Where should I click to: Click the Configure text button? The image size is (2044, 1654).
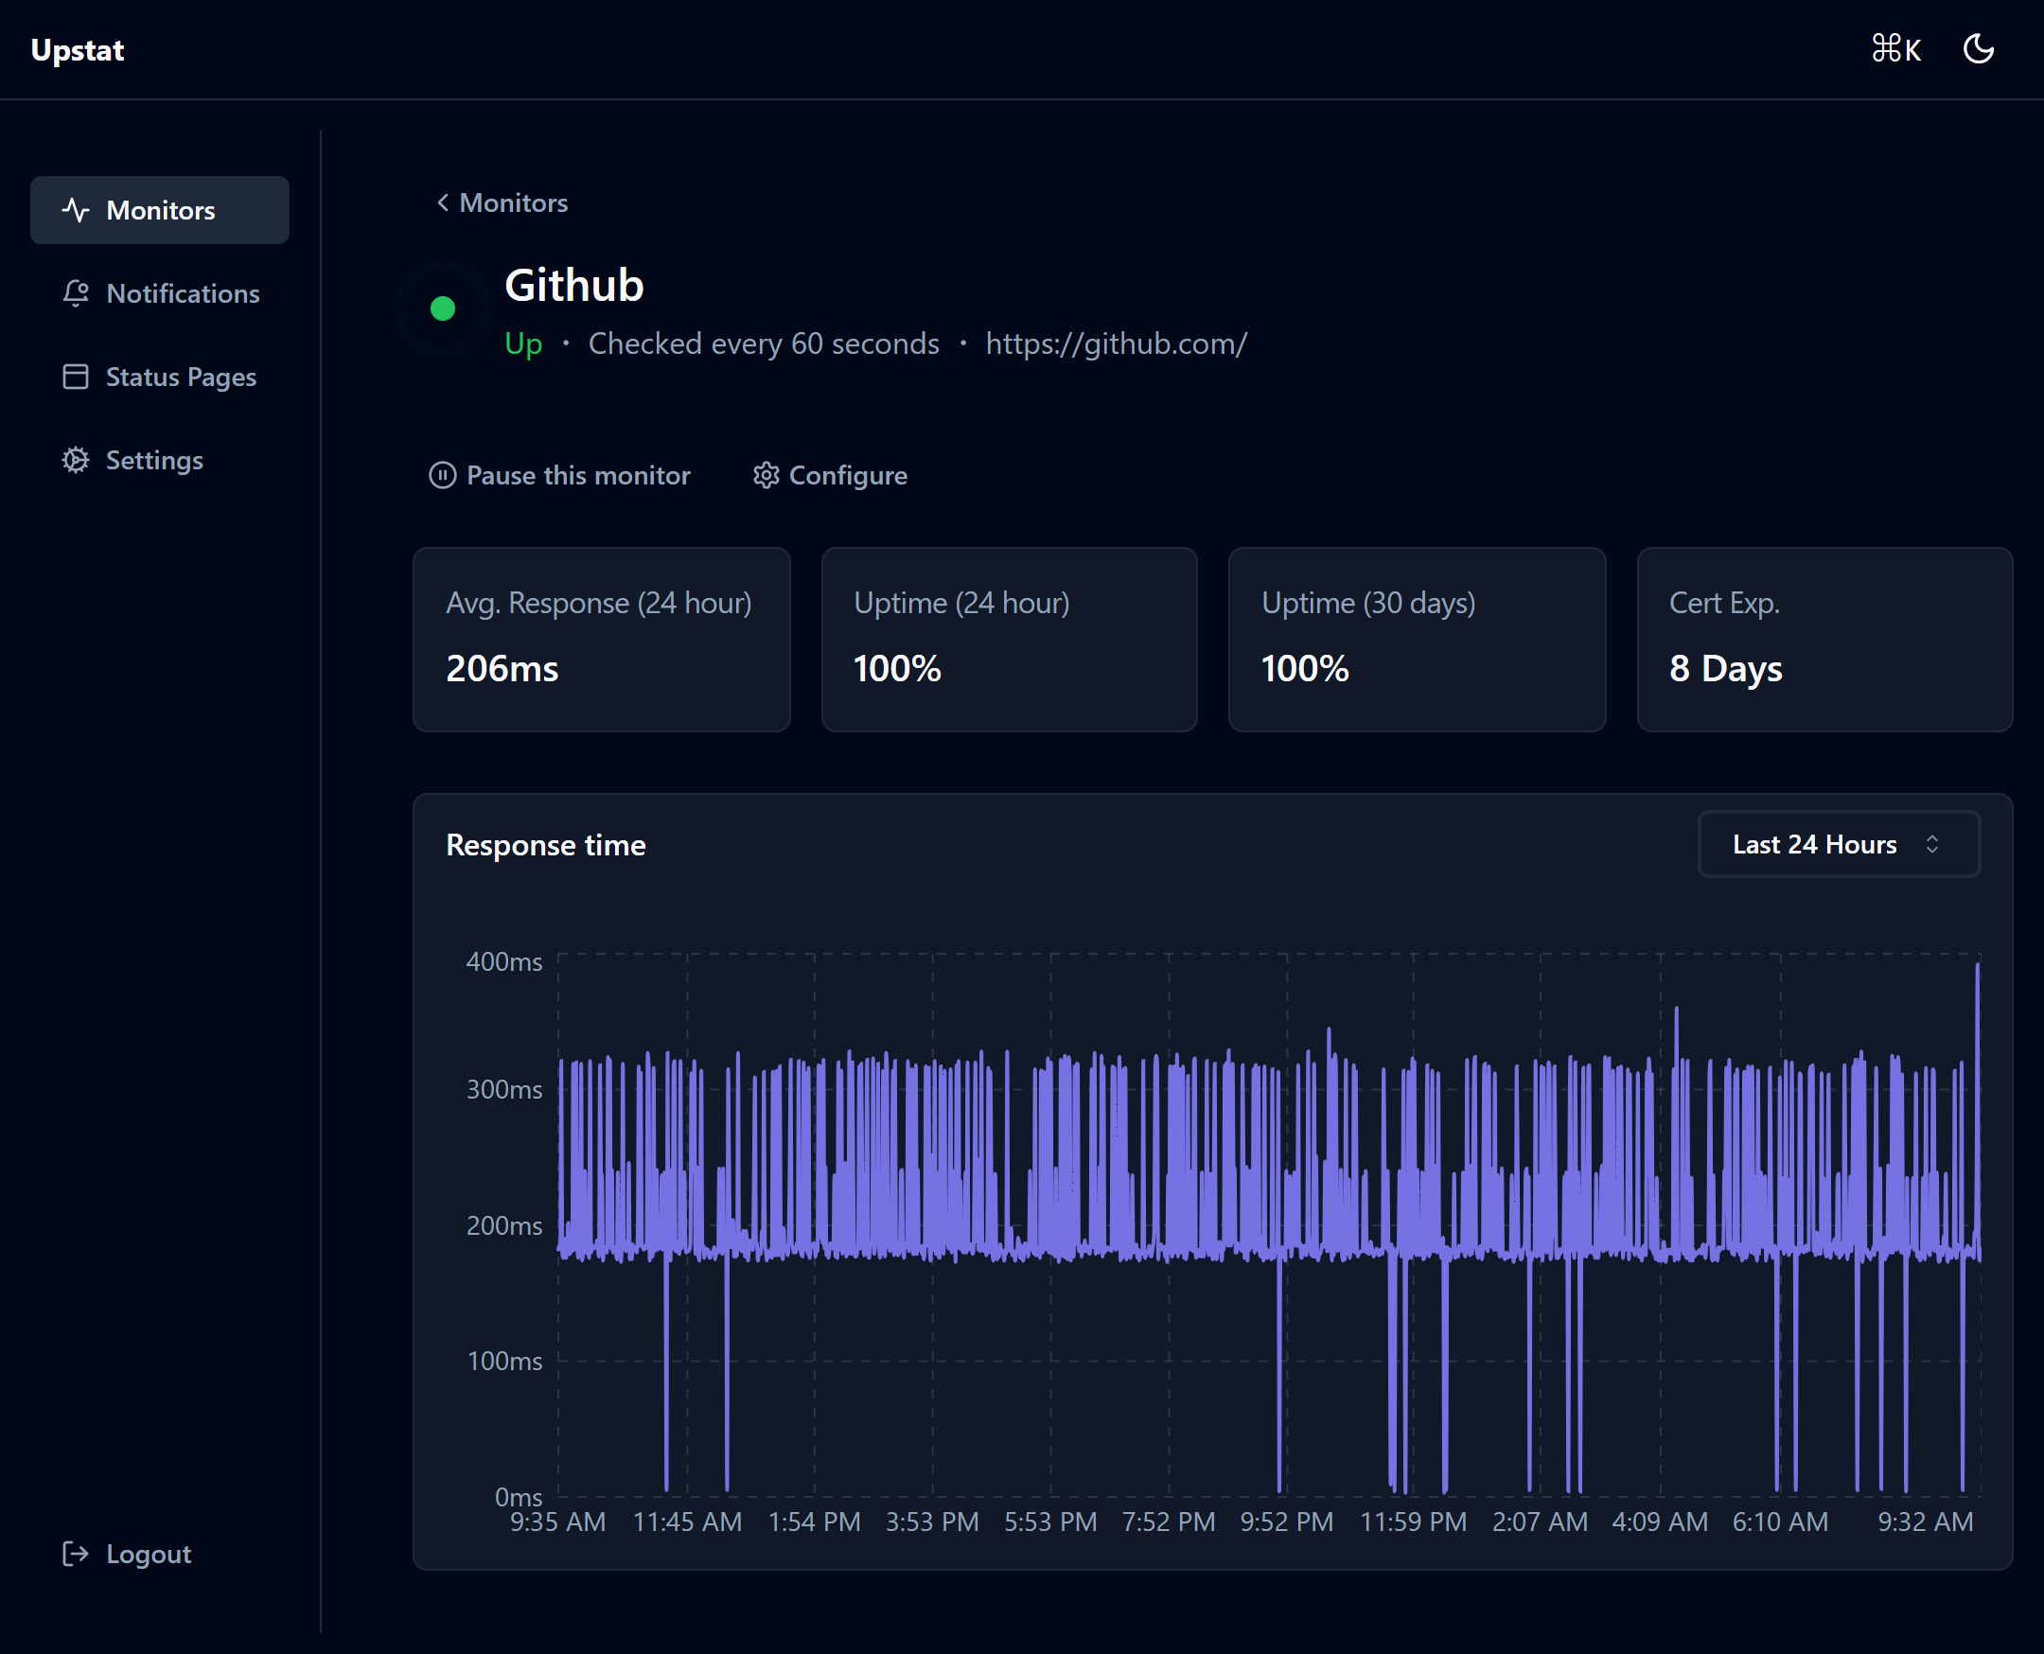point(847,475)
